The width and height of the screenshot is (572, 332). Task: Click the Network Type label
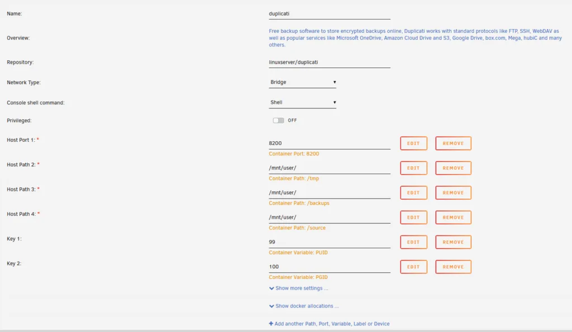[23, 83]
